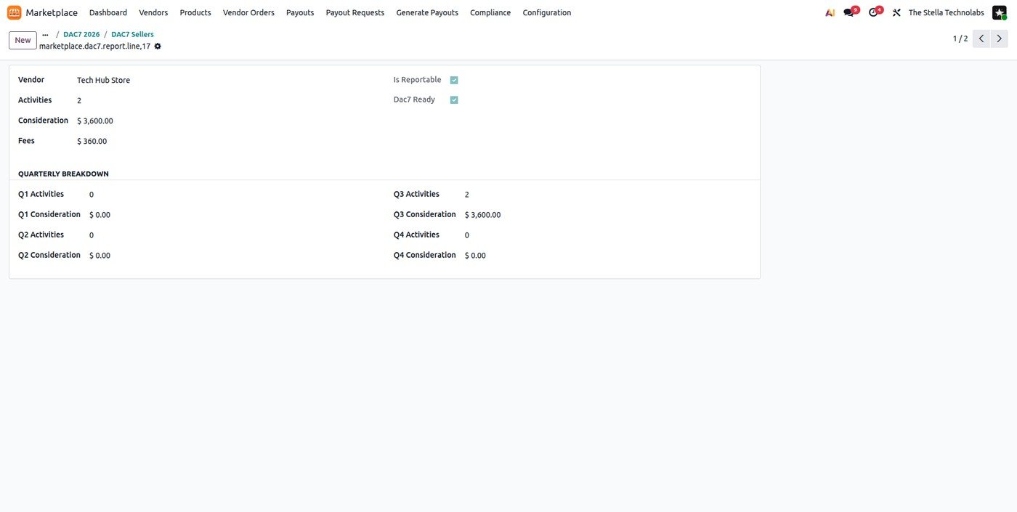The width and height of the screenshot is (1017, 512).
Task: Select the vendor name Tech Hub Store
Action: tap(104, 80)
